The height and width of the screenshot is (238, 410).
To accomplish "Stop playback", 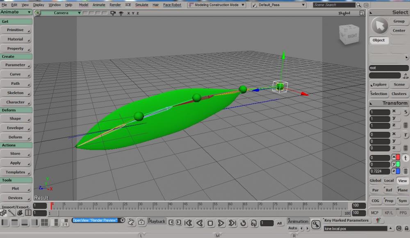I will (210, 223).
